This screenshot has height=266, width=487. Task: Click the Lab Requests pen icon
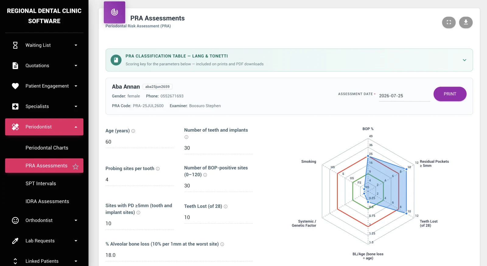(x=15, y=241)
